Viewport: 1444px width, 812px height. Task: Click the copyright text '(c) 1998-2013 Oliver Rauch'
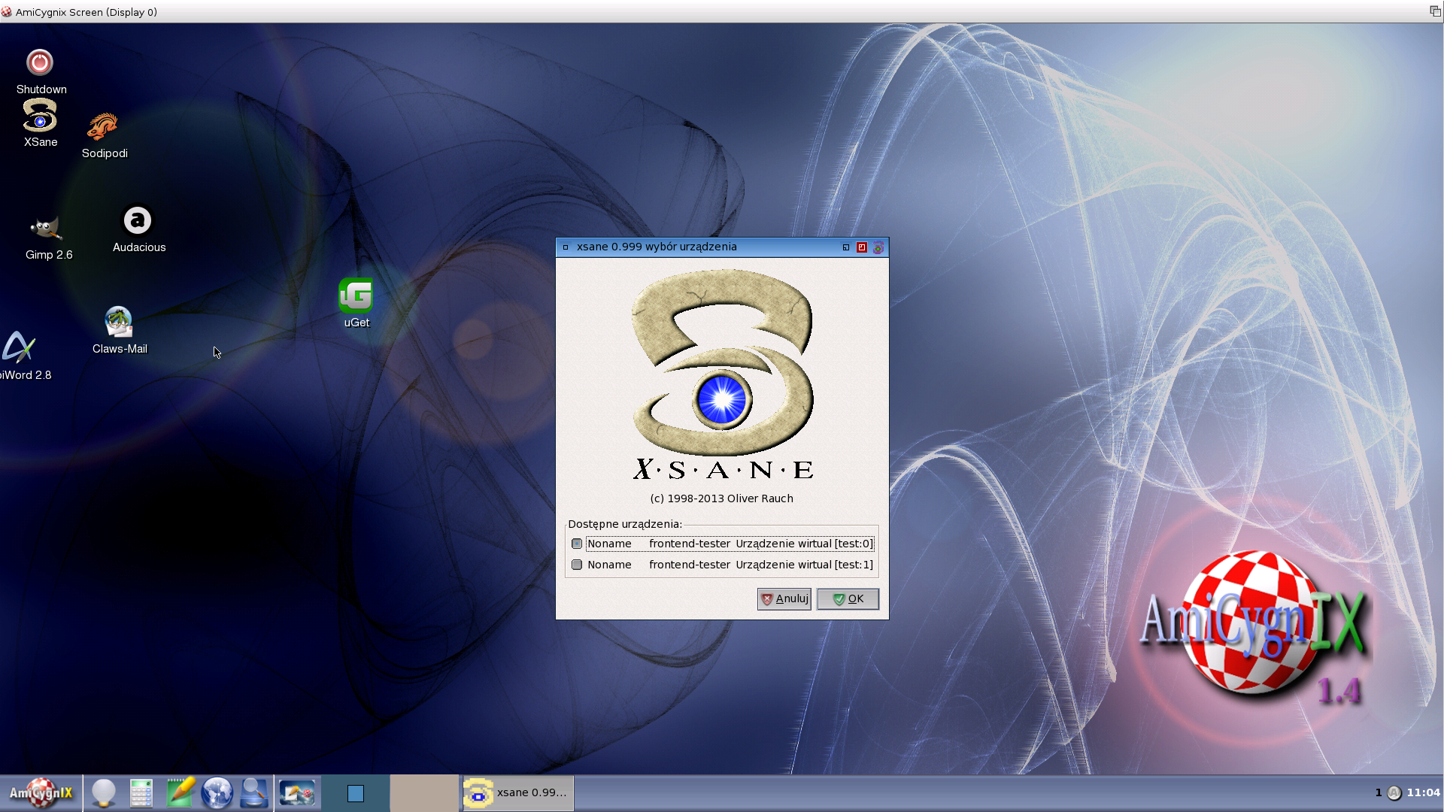(721, 498)
